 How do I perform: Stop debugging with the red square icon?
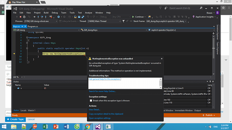[x=21, y=17]
